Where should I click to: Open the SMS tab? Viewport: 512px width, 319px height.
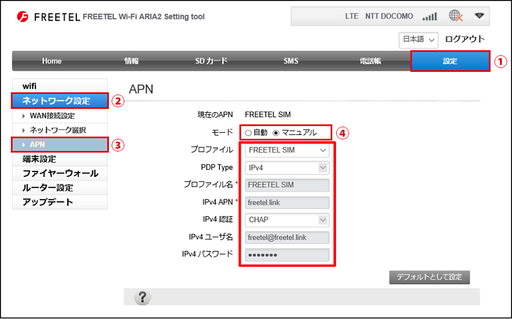[x=291, y=61]
